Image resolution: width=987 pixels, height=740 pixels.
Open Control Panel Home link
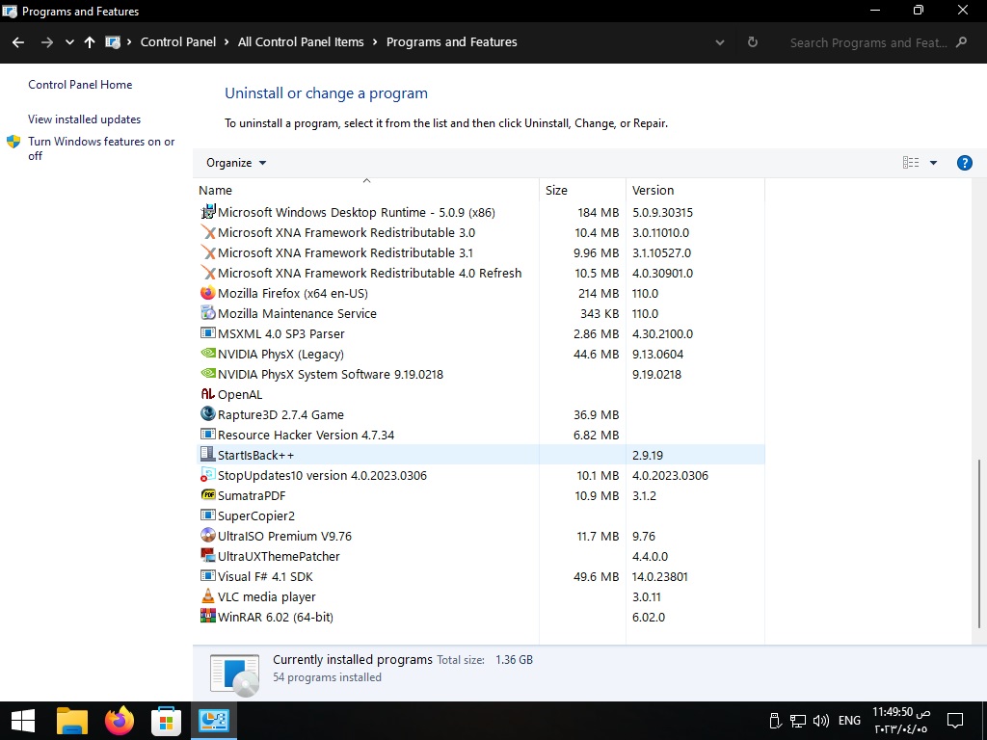pos(80,85)
